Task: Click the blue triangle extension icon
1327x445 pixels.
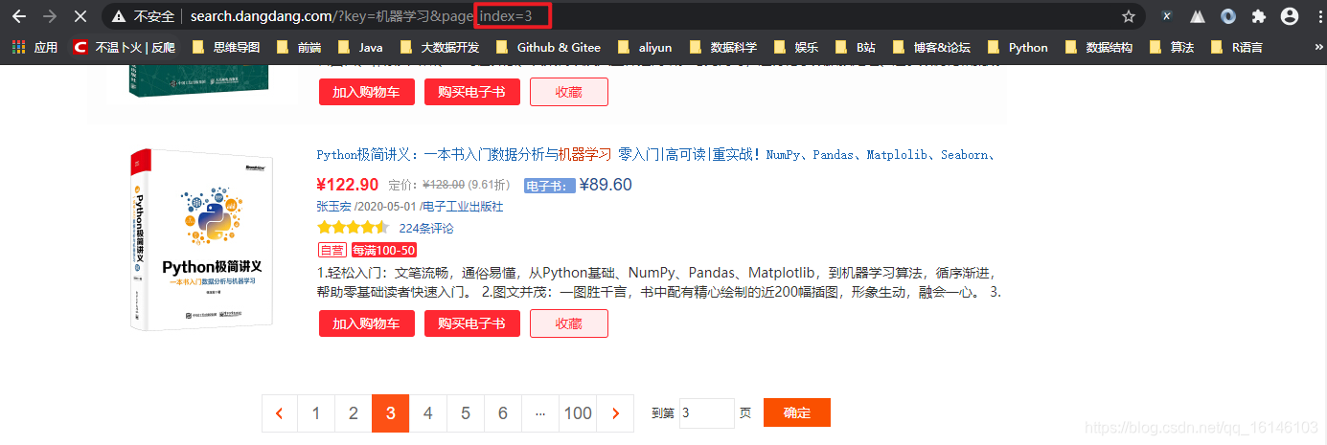Action: point(1198,16)
